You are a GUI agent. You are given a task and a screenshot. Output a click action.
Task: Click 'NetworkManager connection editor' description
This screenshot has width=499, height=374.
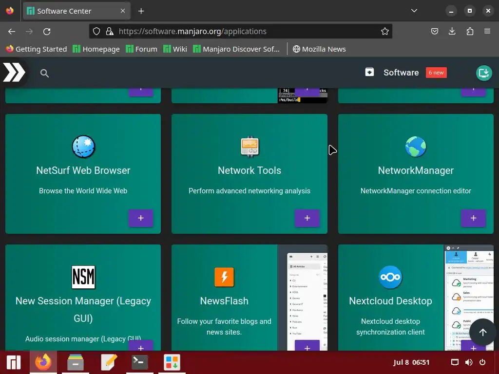416,191
